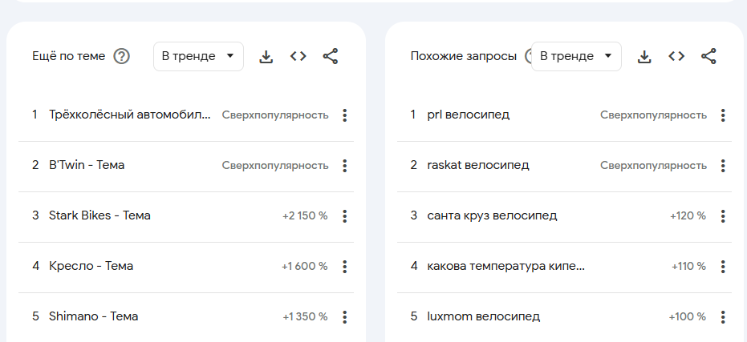Click the +100 % value

click(x=688, y=317)
